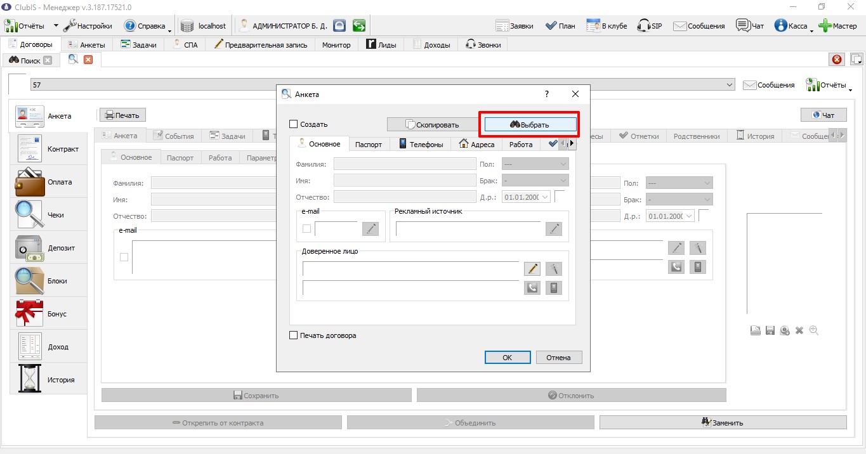Viewport: 866px width, 454px height.
Task: Switch to the Паспорт tab in dialog
Action: click(369, 144)
